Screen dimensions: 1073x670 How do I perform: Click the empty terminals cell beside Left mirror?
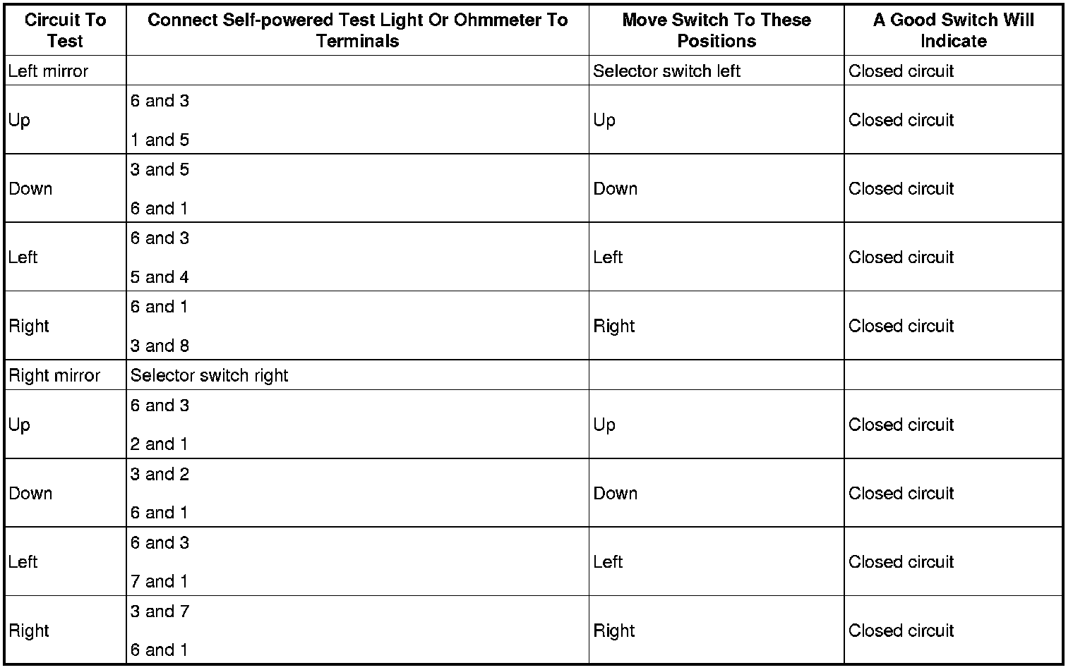coord(357,71)
